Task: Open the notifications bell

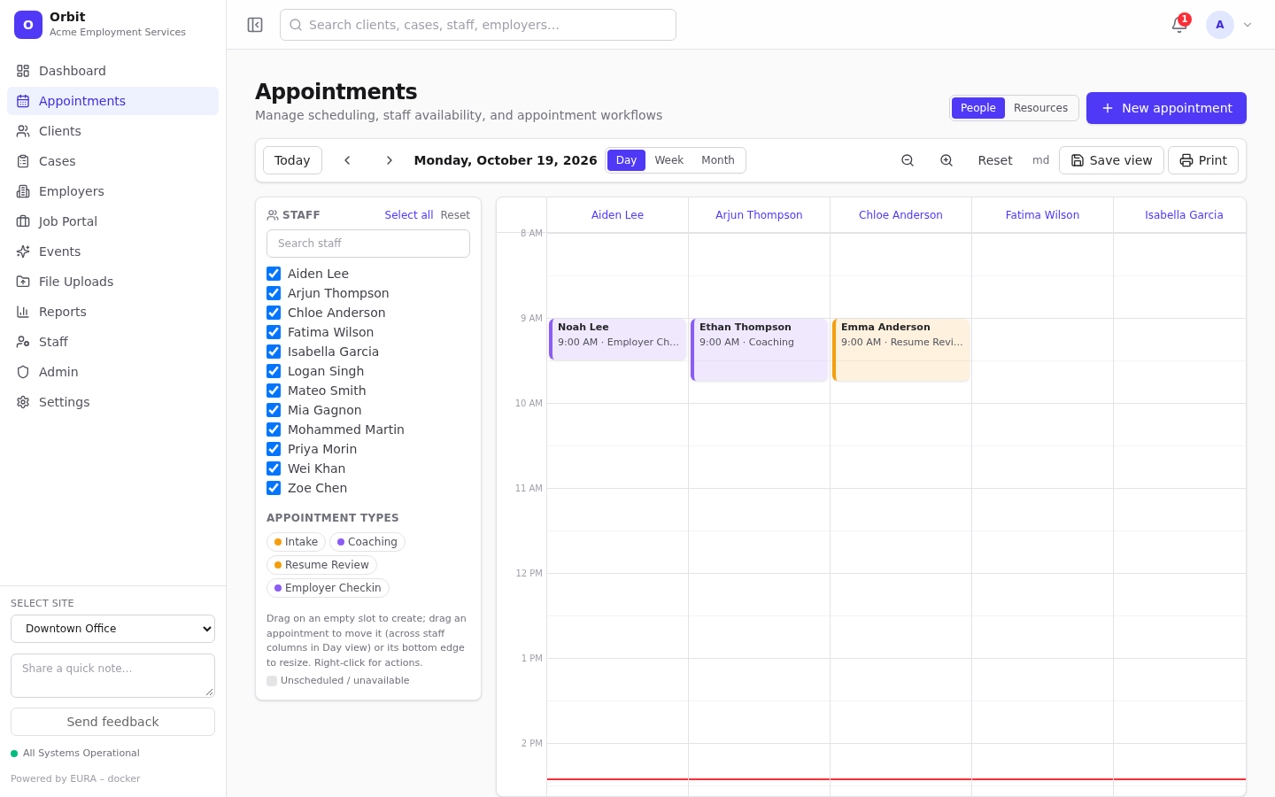Action: (x=1179, y=25)
